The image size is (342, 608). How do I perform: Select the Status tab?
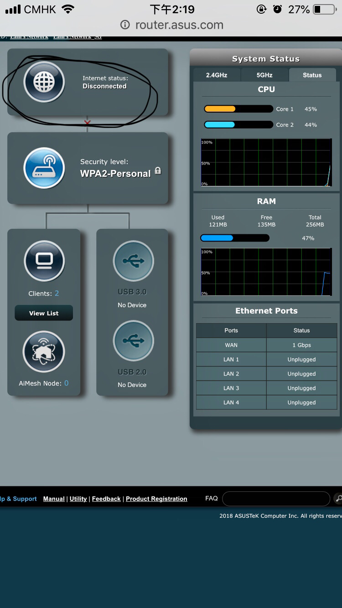[312, 75]
